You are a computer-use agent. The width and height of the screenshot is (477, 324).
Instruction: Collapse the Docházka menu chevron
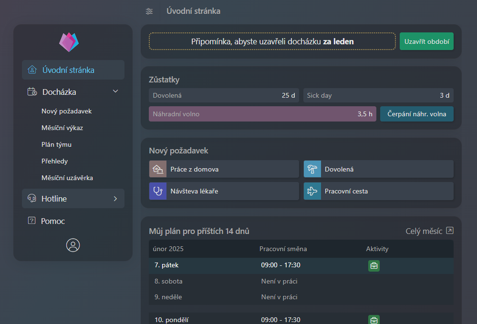click(x=115, y=91)
